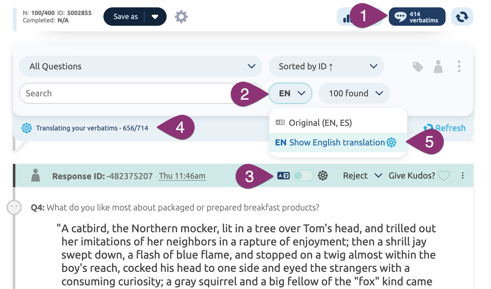Click the language icon beside the toggle
Viewport: 491px width, 289px height.
tap(283, 175)
